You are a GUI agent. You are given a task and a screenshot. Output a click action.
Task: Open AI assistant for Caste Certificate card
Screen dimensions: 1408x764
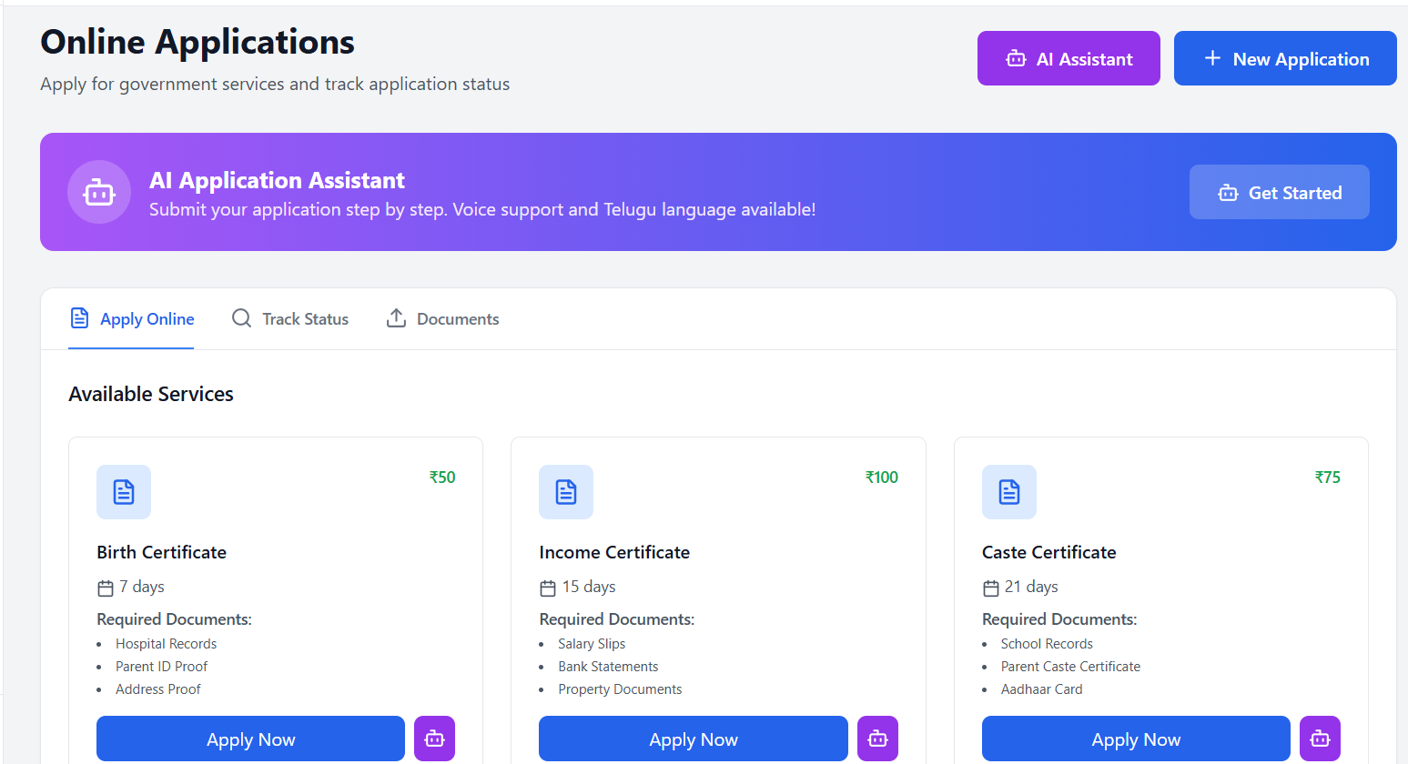pos(1320,739)
